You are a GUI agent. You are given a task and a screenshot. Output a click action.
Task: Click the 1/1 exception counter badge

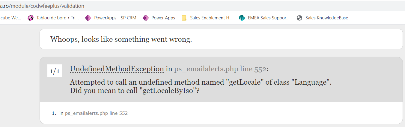click(55, 72)
